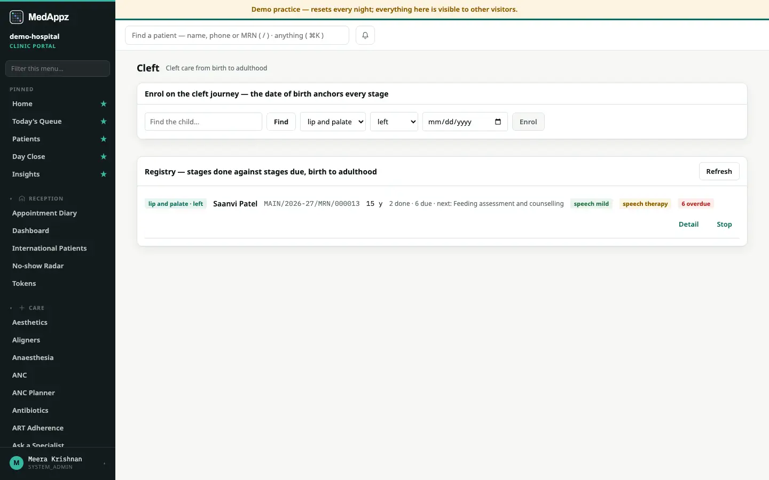Toggle the star beside Day Close
The width and height of the screenshot is (769, 480).
tap(104, 157)
